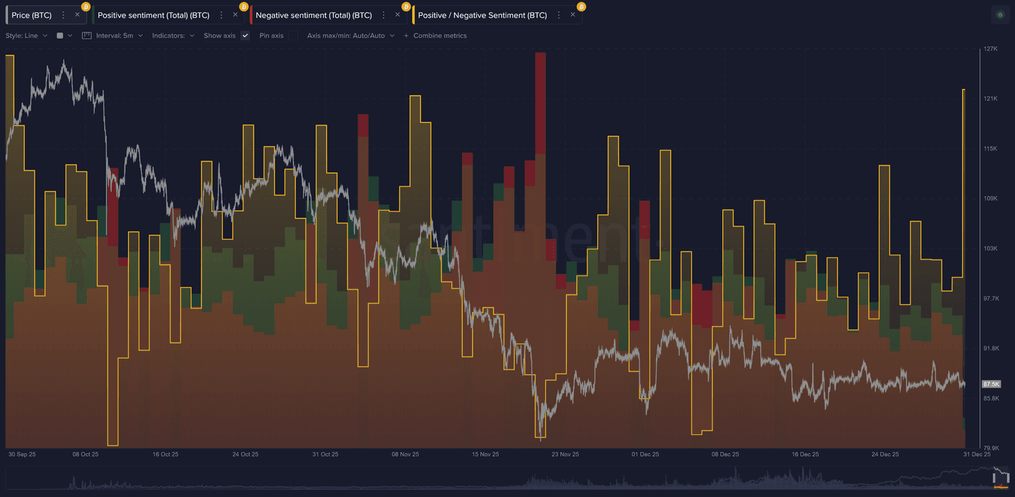The image size is (1015, 497).
Task: Uncheck the Show axis checkbox
Action: (x=245, y=36)
